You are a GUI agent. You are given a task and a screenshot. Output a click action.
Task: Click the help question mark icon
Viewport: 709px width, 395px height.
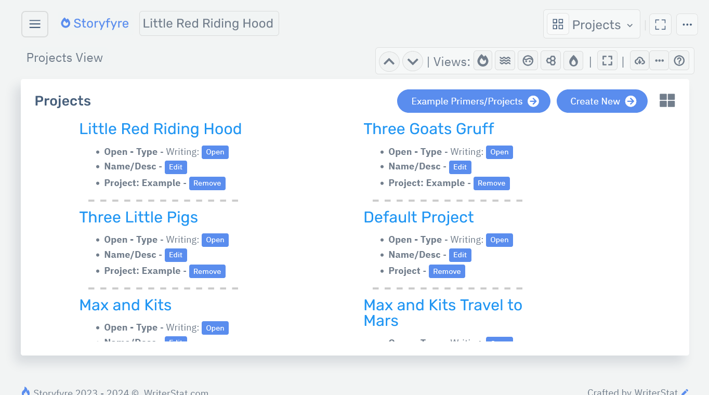point(679,60)
